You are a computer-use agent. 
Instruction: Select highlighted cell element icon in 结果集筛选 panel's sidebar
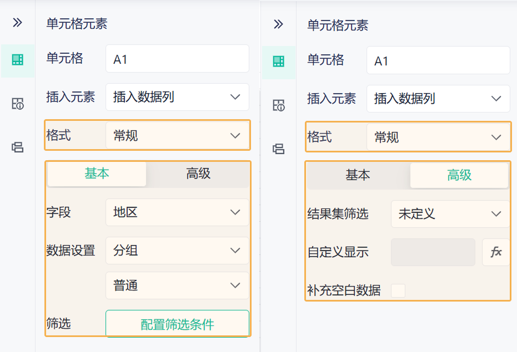[x=279, y=62]
